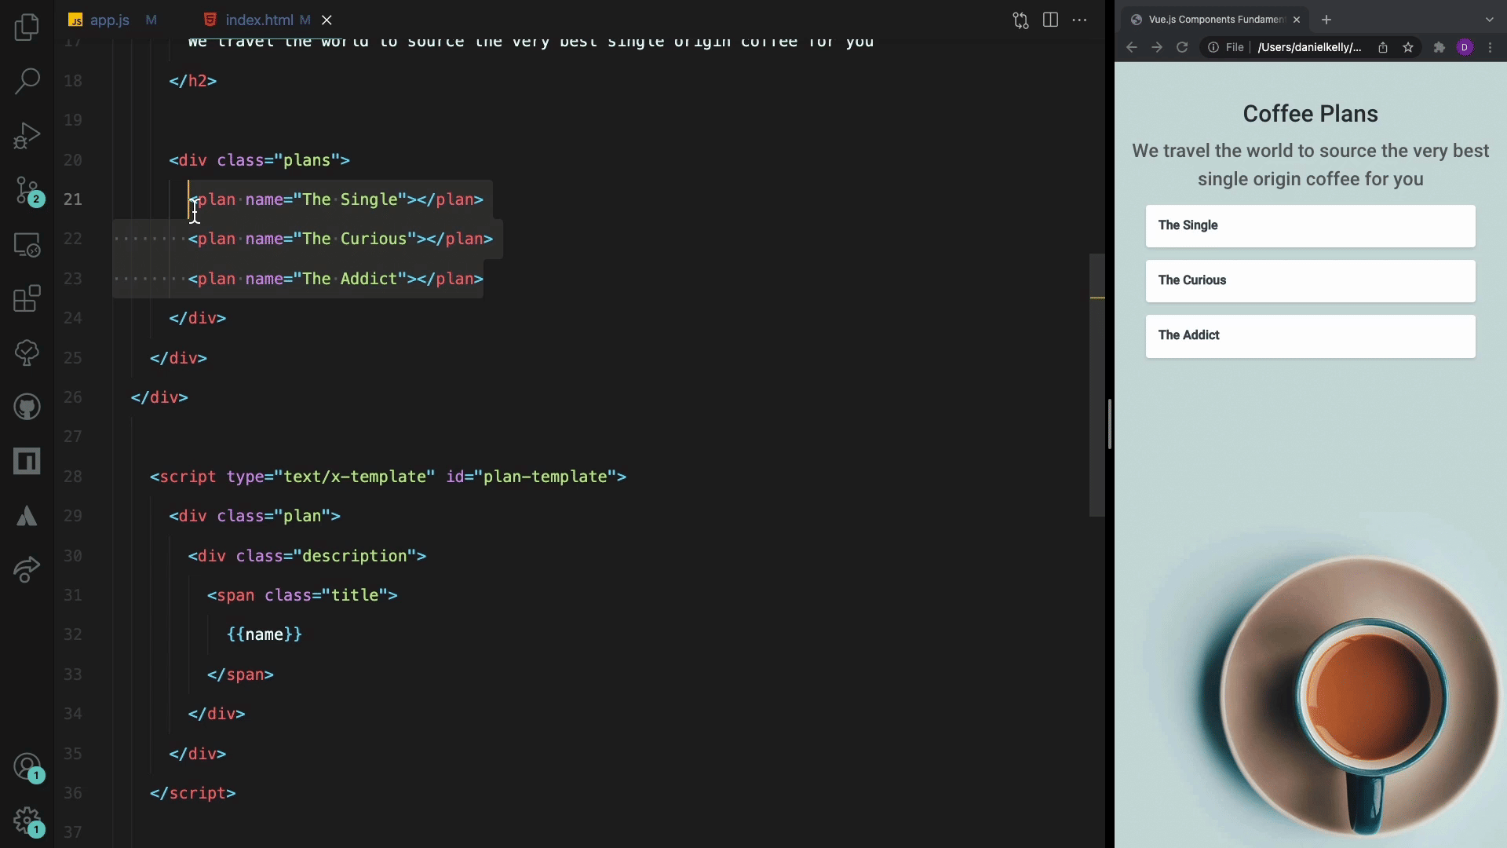Image resolution: width=1507 pixels, height=848 pixels.
Task: Click line number 28 in the gutter
Action: 73,477
